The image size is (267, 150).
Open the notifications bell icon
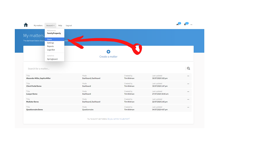[x=185, y=25]
